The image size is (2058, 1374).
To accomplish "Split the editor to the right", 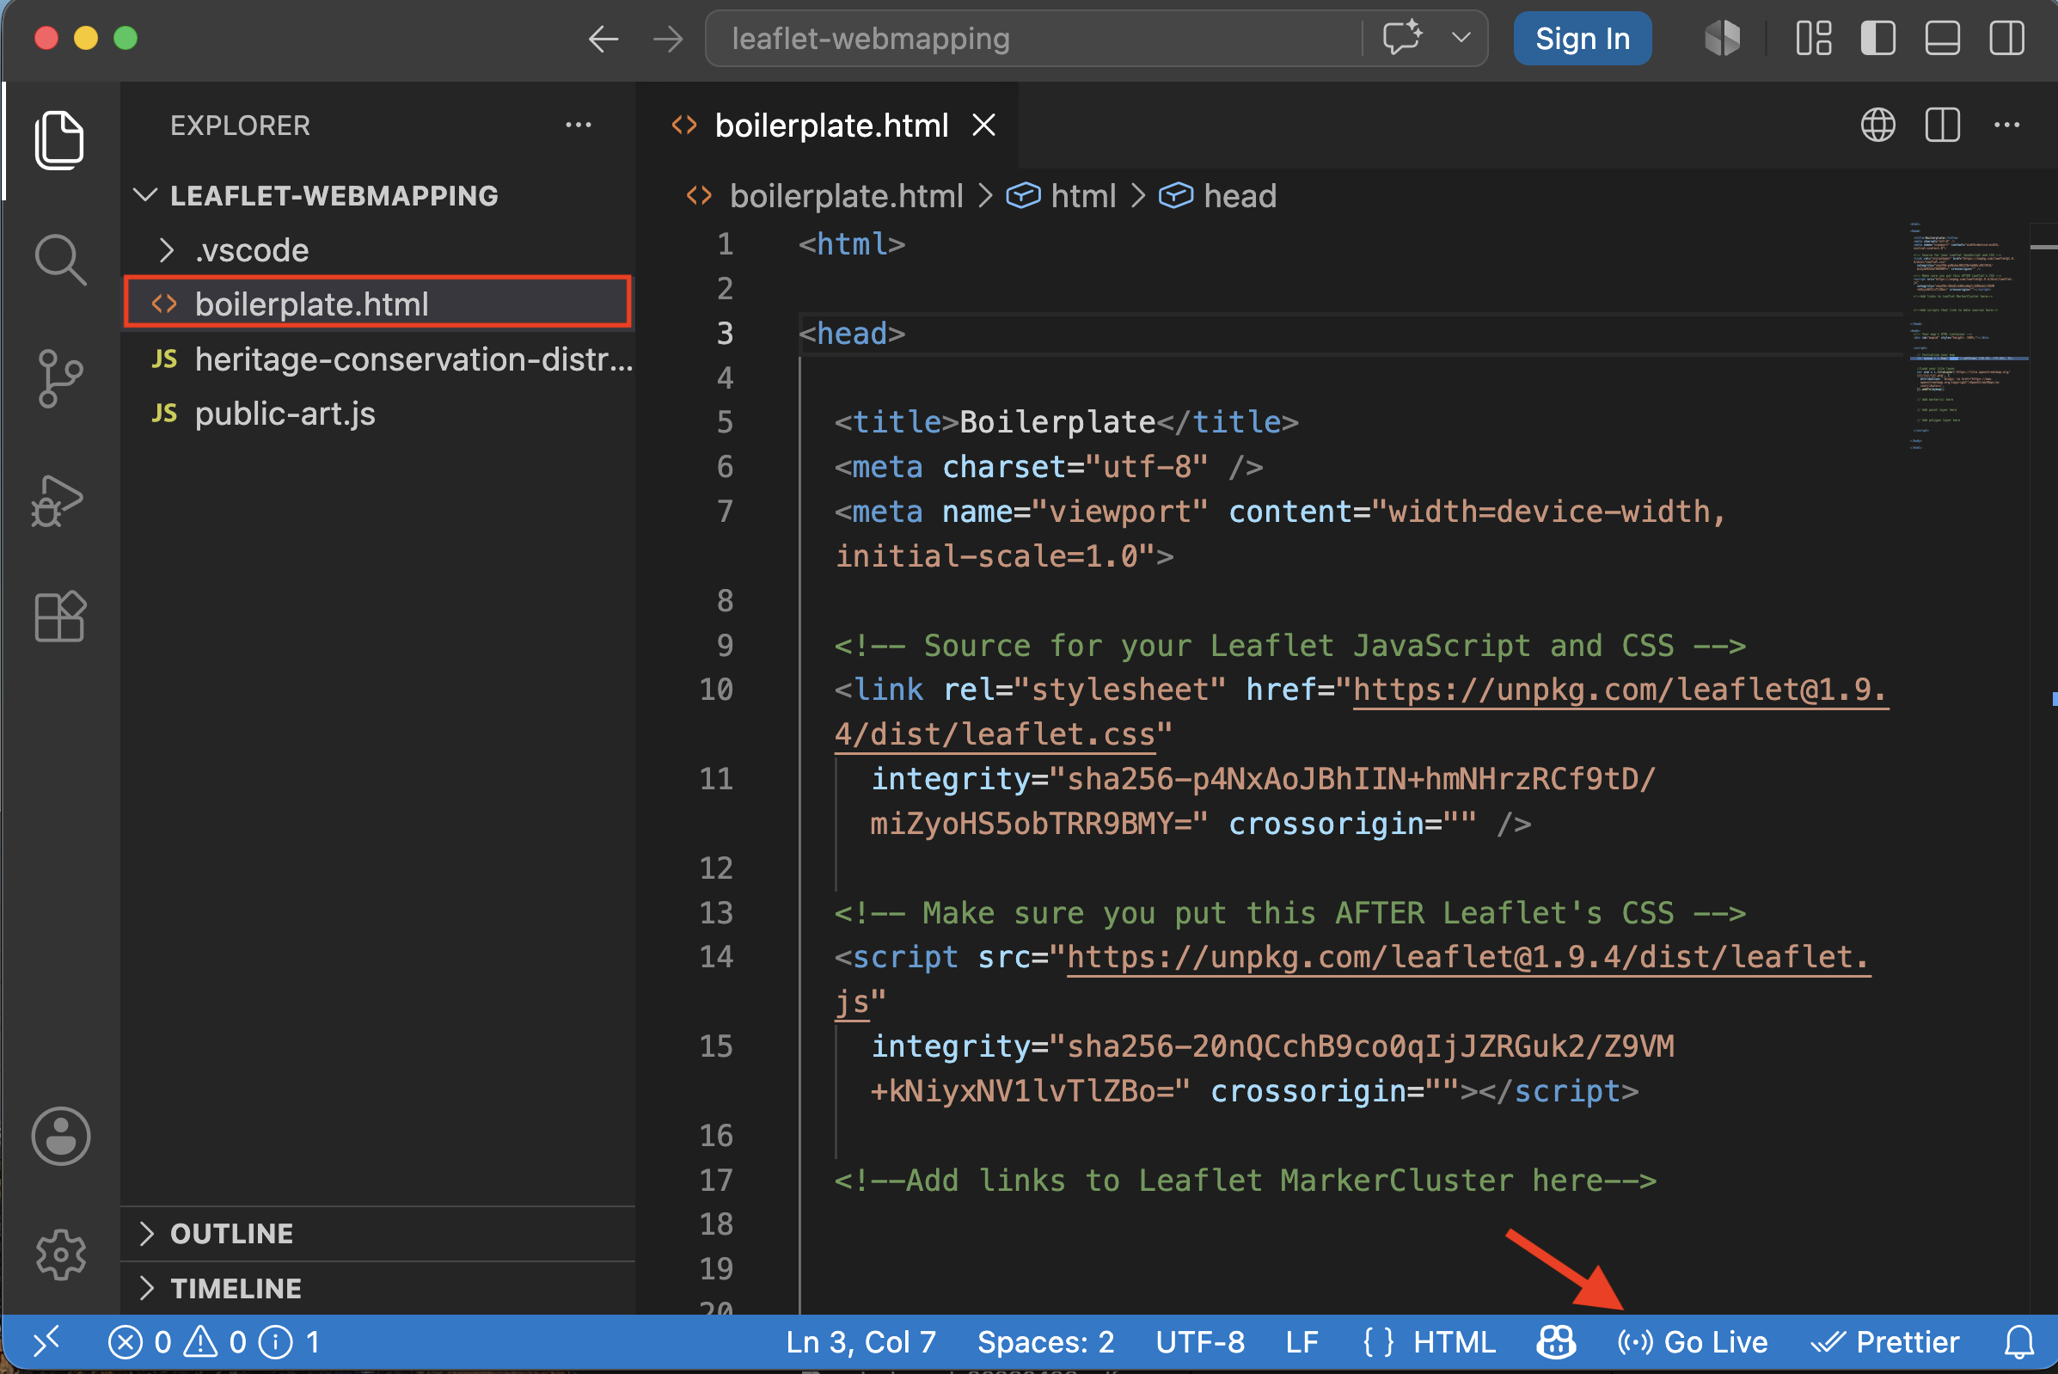I will click(x=1942, y=126).
